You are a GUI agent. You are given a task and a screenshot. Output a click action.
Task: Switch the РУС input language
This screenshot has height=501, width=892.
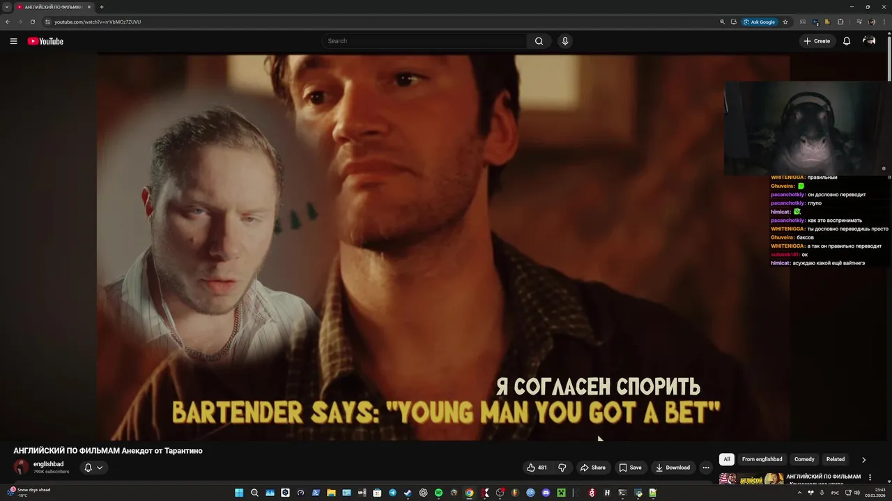835,493
